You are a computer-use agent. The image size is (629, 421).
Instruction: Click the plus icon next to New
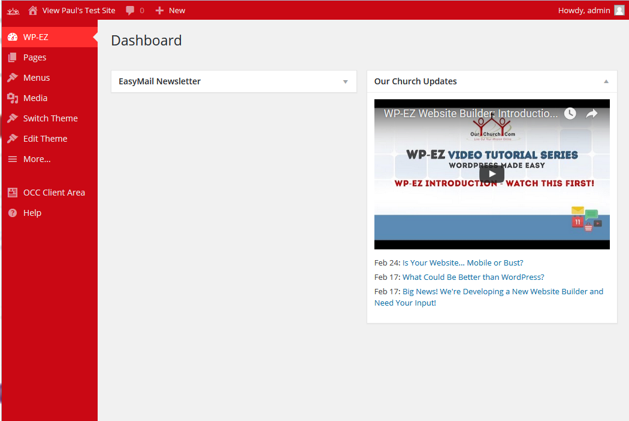pyautogui.click(x=160, y=10)
